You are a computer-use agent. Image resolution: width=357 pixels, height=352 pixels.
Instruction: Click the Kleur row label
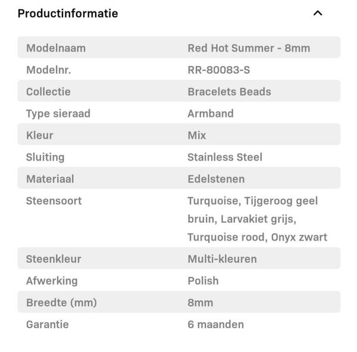click(x=40, y=135)
